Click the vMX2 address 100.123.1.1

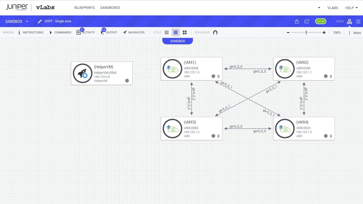click(x=304, y=72)
